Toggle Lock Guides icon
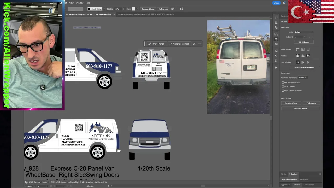This screenshot has height=188, width=334. [303, 56]
